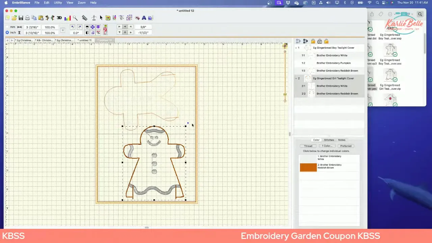Select the magnifying glass zoom tool
Screen dimensions: 432x243
tap(75, 18)
